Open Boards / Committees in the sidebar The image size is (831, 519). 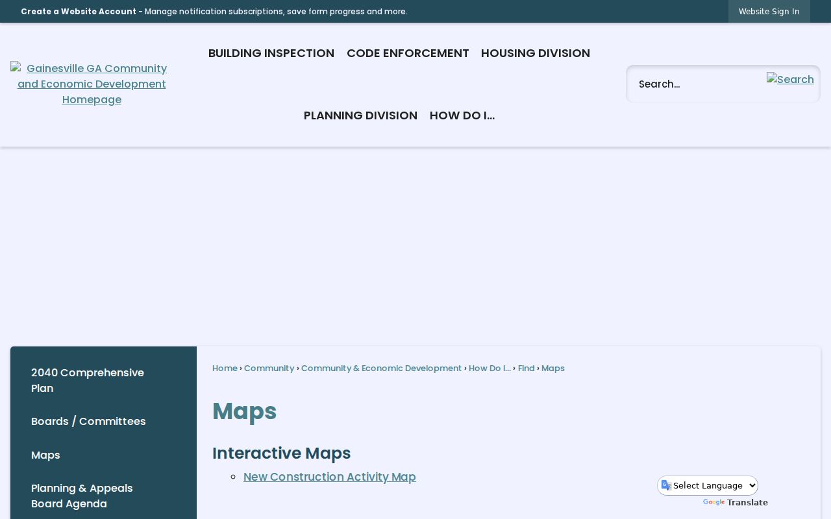point(103,422)
